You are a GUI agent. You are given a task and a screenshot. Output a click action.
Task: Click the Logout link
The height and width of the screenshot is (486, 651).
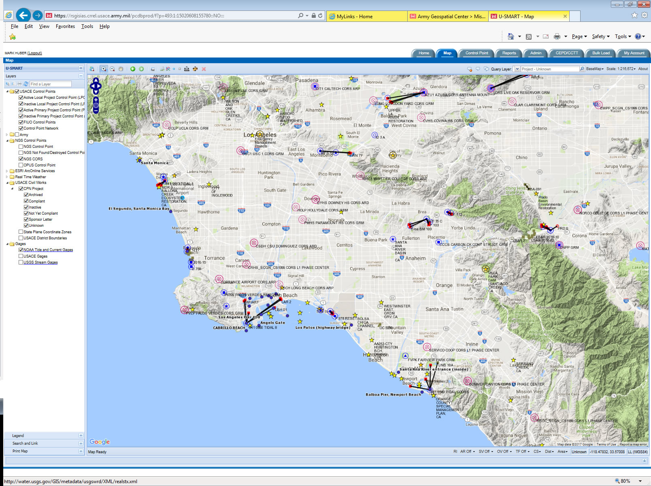35,53
